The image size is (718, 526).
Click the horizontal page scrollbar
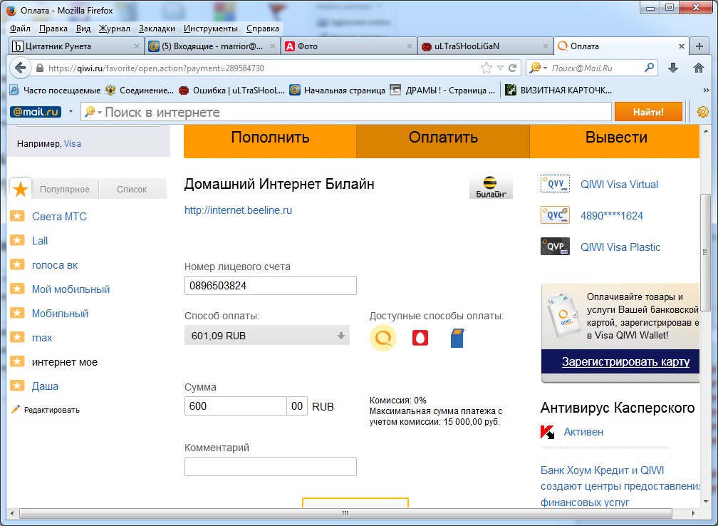[x=345, y=513]
